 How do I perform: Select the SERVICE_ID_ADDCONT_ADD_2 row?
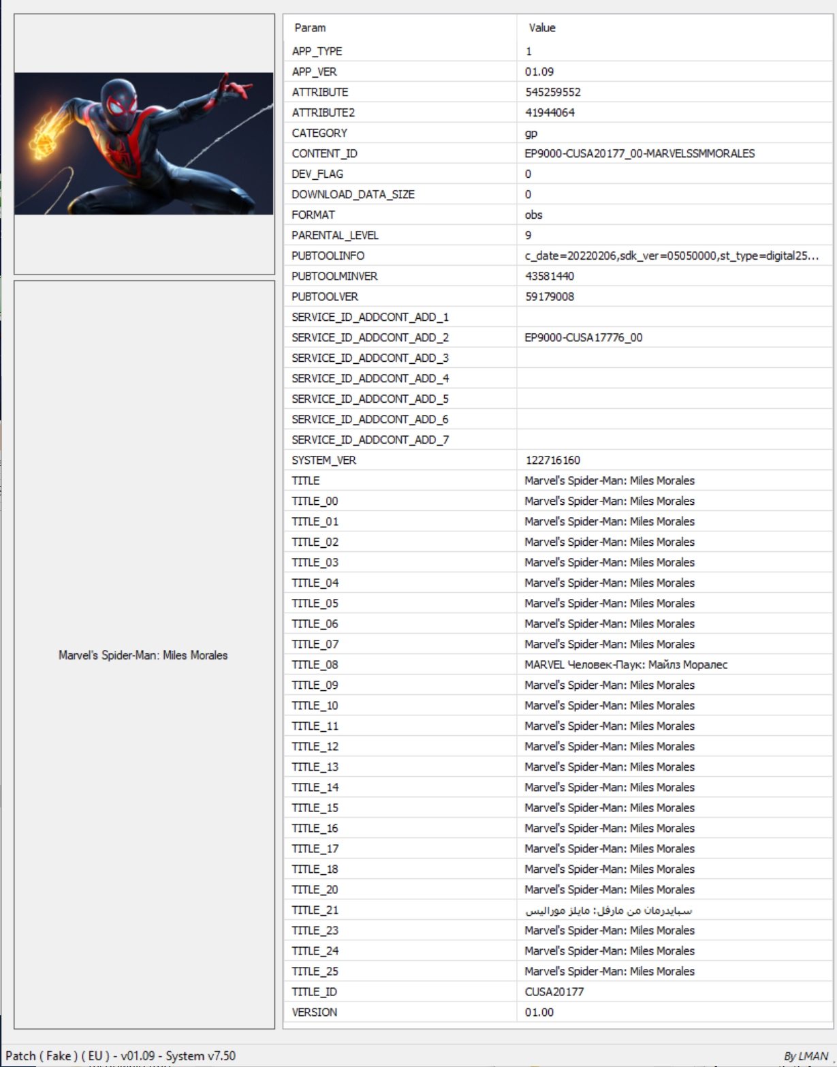pos(370,337)
